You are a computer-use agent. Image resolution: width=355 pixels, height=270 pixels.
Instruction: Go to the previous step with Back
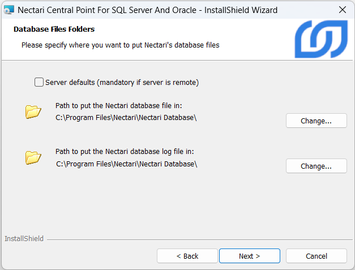pos(187,256)
